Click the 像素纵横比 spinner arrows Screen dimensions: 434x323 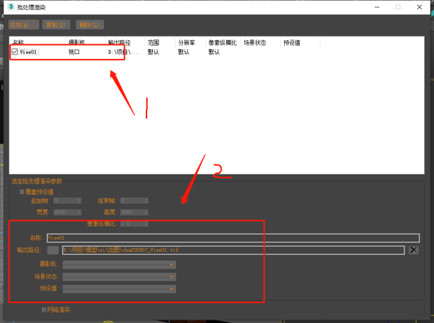[146, 224]
